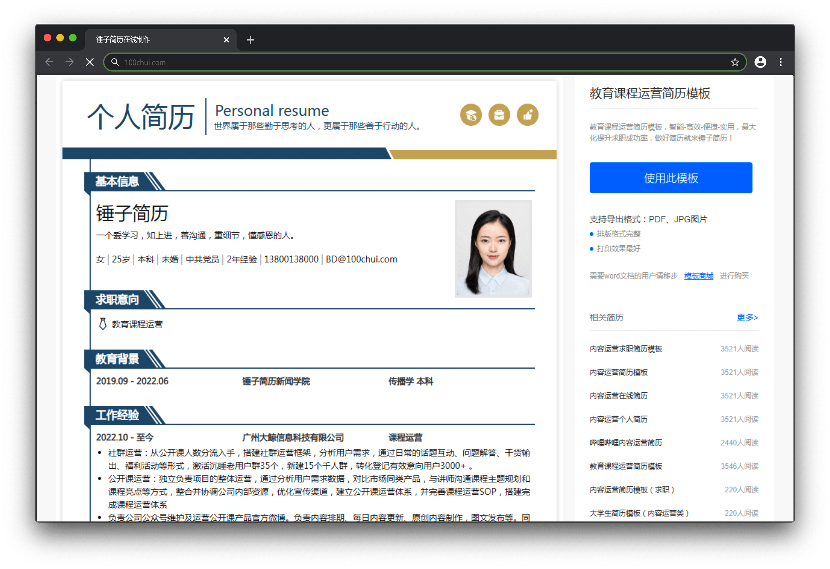The width and height of the screenshot is (830, 569).
Task: Click the 工作经验 section header
Action: (117, 415)
